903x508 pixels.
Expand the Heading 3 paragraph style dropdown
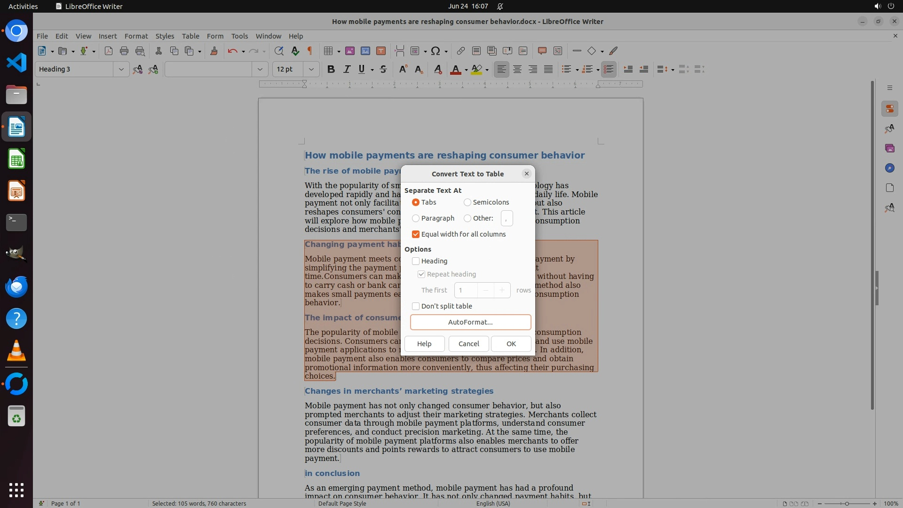click(121, 69)
